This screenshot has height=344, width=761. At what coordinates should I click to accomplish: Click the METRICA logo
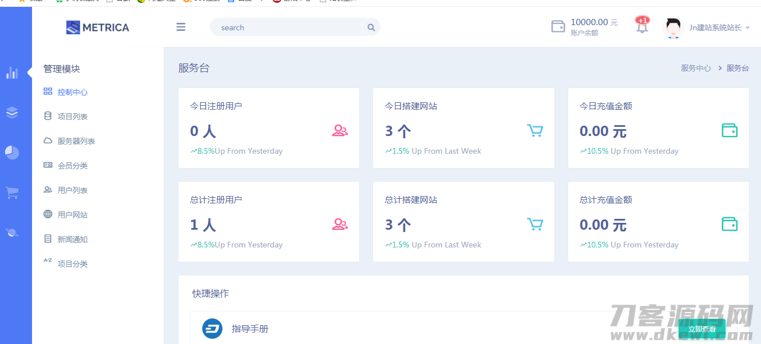98,27
